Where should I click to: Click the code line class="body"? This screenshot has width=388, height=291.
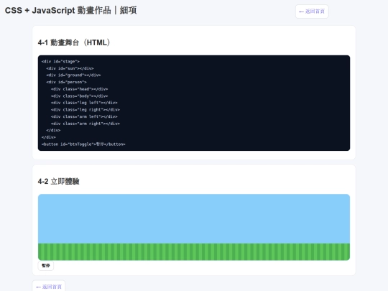tap(80, 96)
